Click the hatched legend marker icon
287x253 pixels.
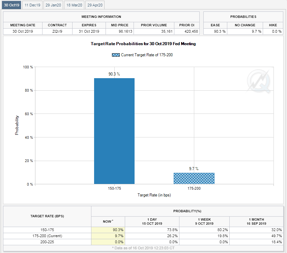(116, 55)
